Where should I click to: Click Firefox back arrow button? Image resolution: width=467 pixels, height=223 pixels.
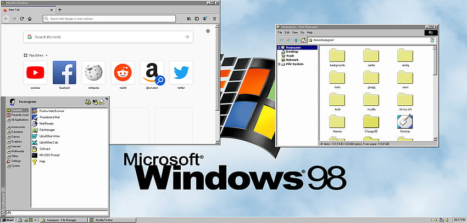6,19
